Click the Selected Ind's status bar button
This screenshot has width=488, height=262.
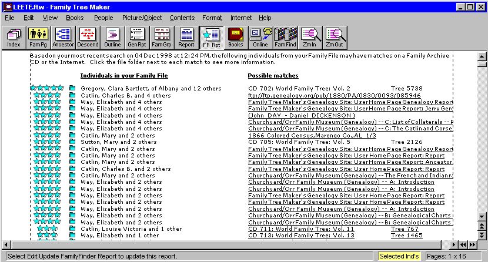tap(399, 256)
